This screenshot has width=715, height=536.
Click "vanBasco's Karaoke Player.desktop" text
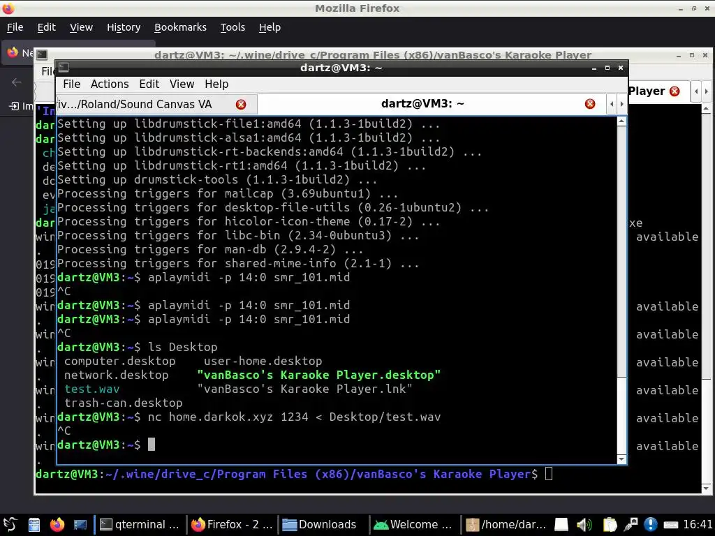318,375
